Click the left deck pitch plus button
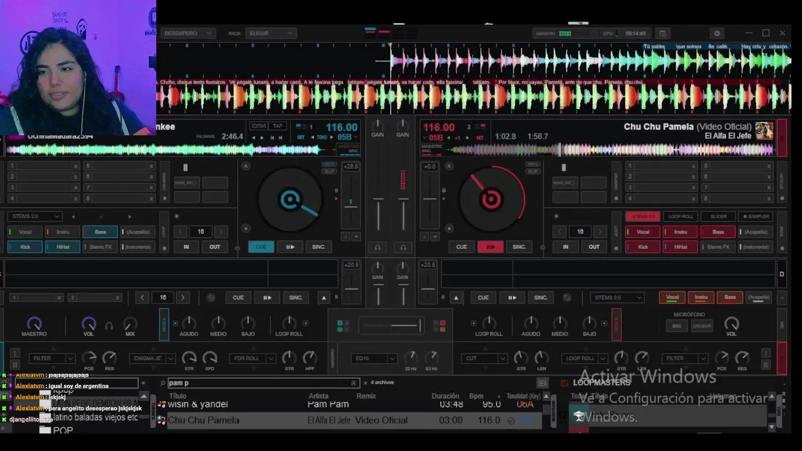The width and height of the screenshot is (802, 451). point(356,237)
